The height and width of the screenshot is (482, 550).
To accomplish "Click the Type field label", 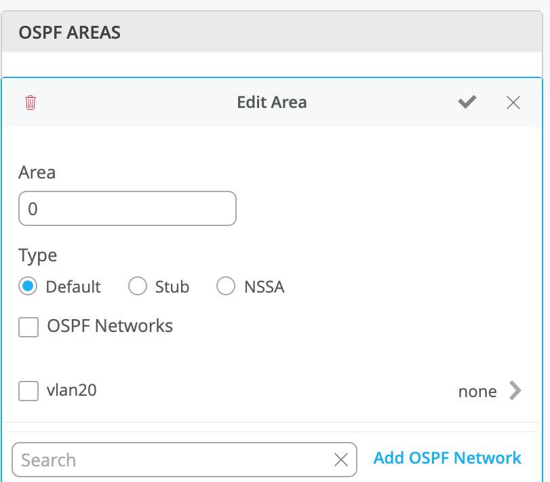I will point(38,256).
